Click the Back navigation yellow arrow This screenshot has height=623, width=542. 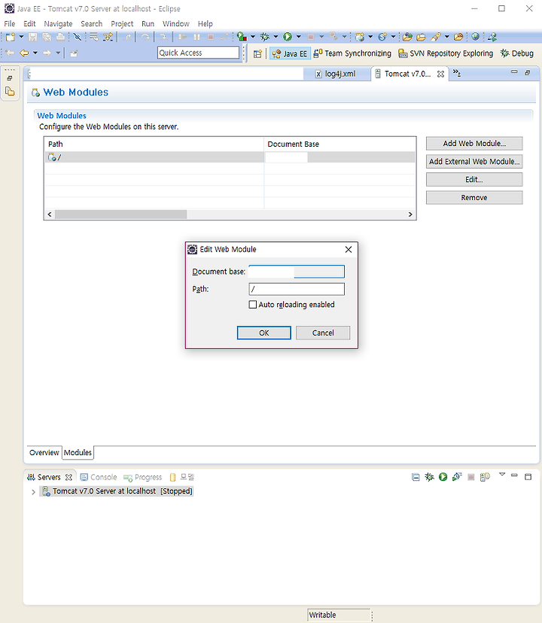(24, 53)
